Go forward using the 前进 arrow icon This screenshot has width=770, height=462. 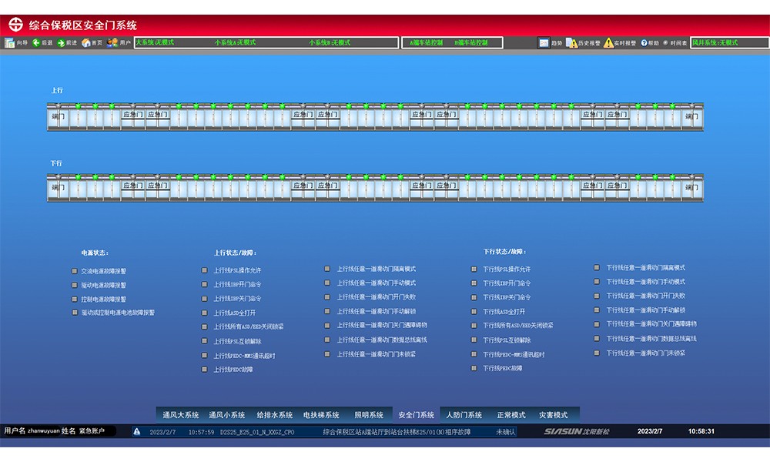tap(61, 43)
